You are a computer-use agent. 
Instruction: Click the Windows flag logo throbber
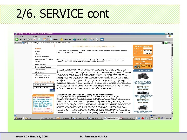click(170, 36)
